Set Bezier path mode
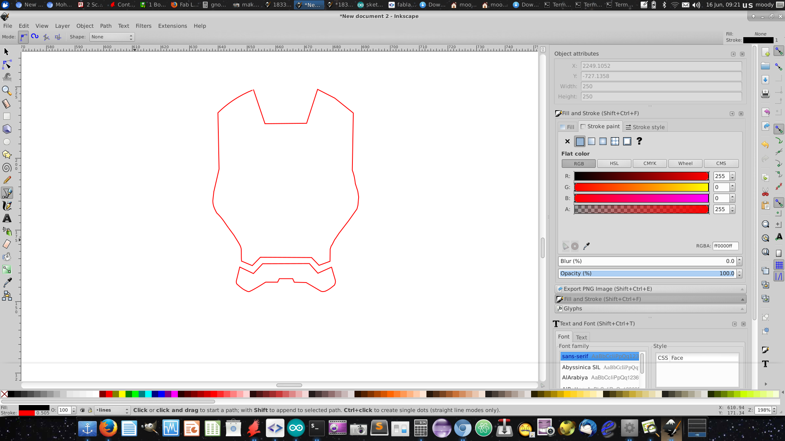This screenshot has height=441, width=785. point(24,37)
